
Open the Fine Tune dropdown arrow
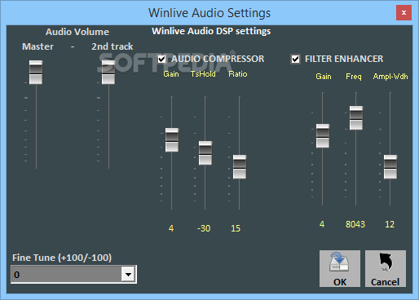coord(128,275)
